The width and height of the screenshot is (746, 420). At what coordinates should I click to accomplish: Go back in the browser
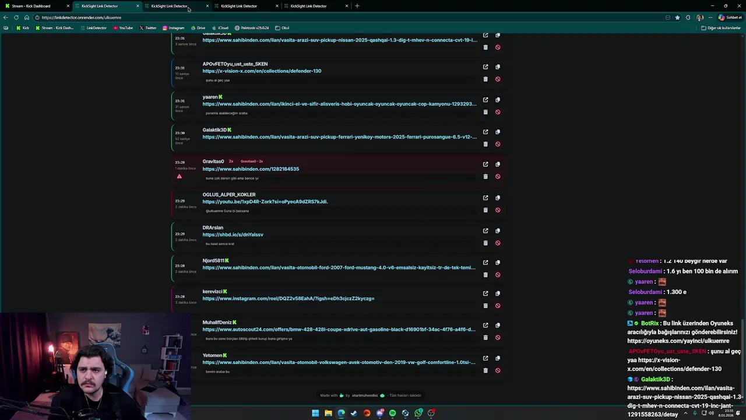pos(6,17)
